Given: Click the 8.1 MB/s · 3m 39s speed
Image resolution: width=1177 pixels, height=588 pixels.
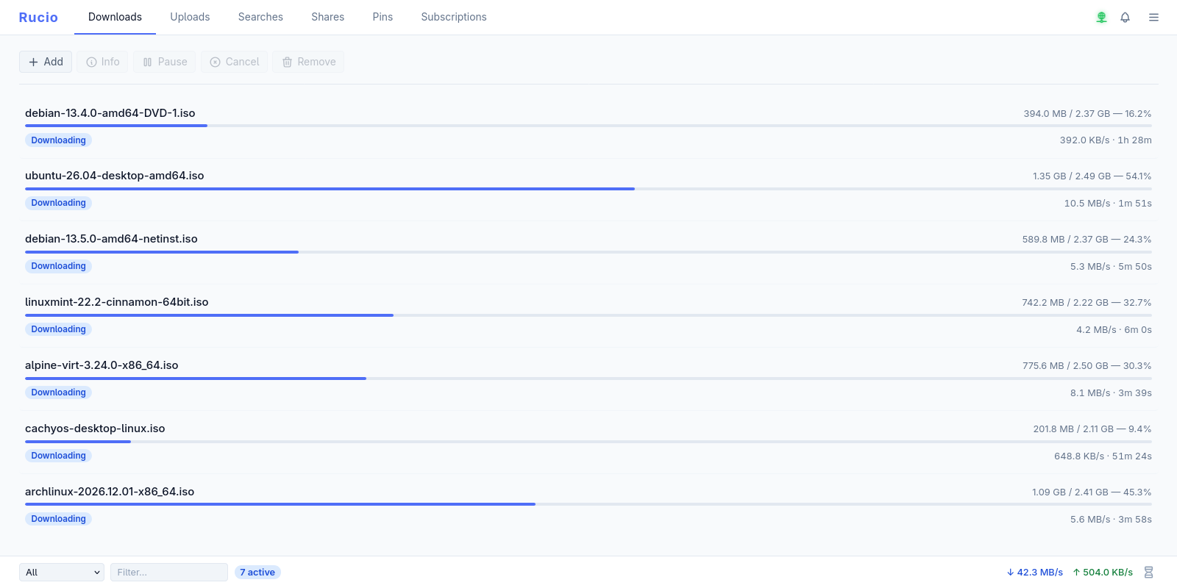Looking at the screenshot, I should tap(1111, 393).
